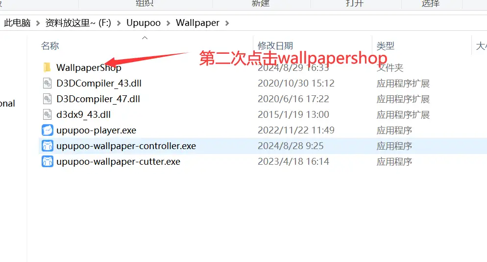Sort by 修改日期 column header
Screen dimensions: 487x262
[x=275, y=46]
